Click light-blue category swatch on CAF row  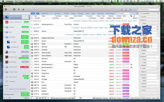coord(126,82)
